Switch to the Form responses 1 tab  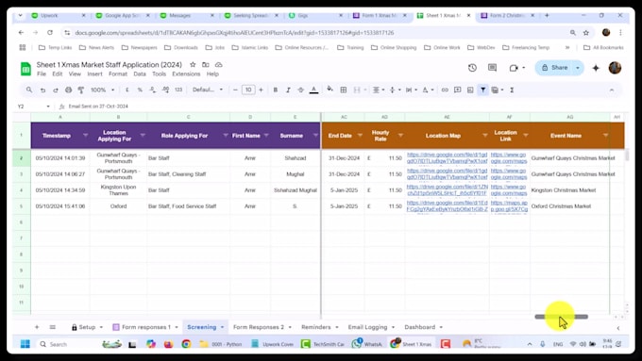pos(145,327)
